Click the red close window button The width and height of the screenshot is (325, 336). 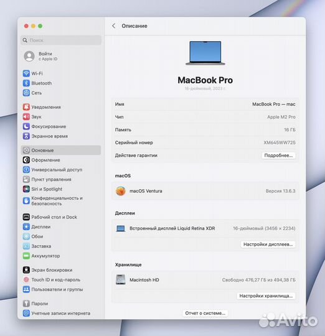(26, 26)
